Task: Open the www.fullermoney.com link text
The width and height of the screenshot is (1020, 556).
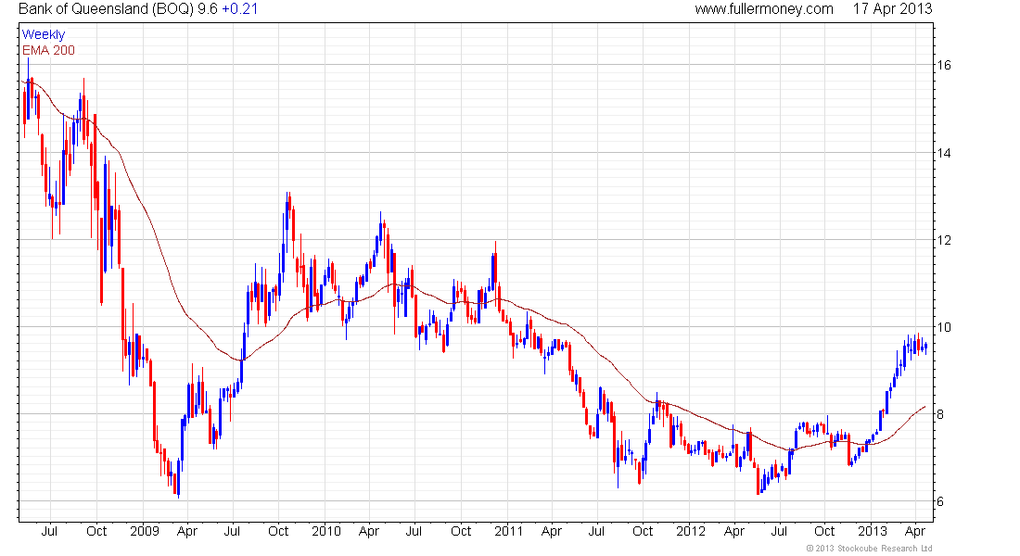Action: tap(764, 9)
